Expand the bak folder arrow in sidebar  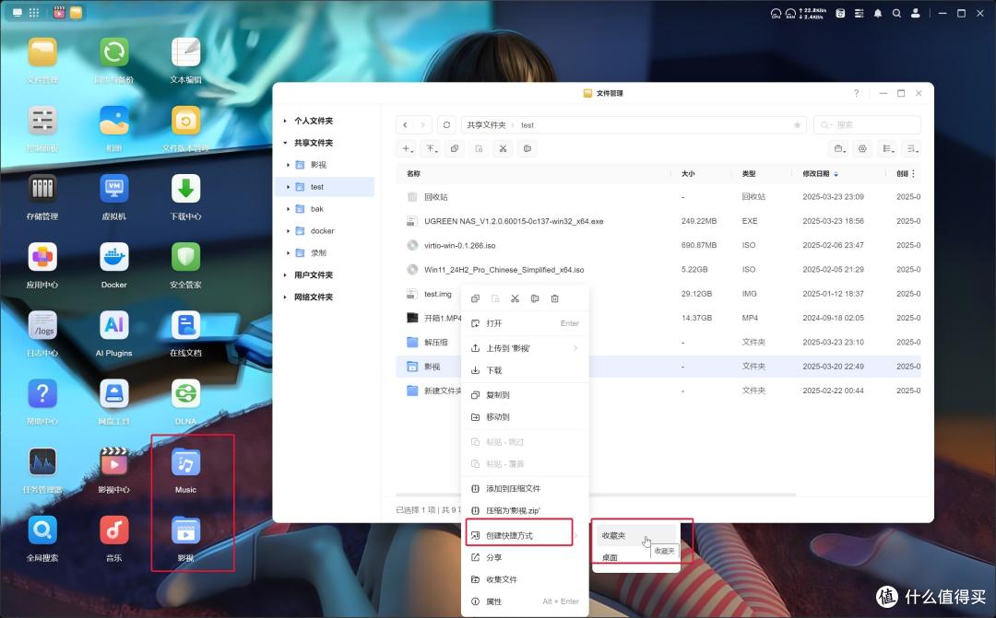point(289,209)
